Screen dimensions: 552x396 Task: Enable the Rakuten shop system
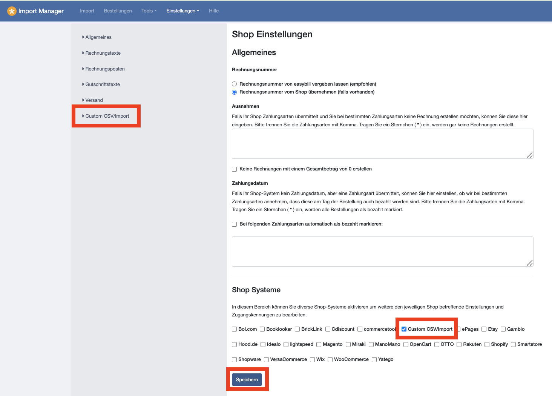tap(459, 344)
